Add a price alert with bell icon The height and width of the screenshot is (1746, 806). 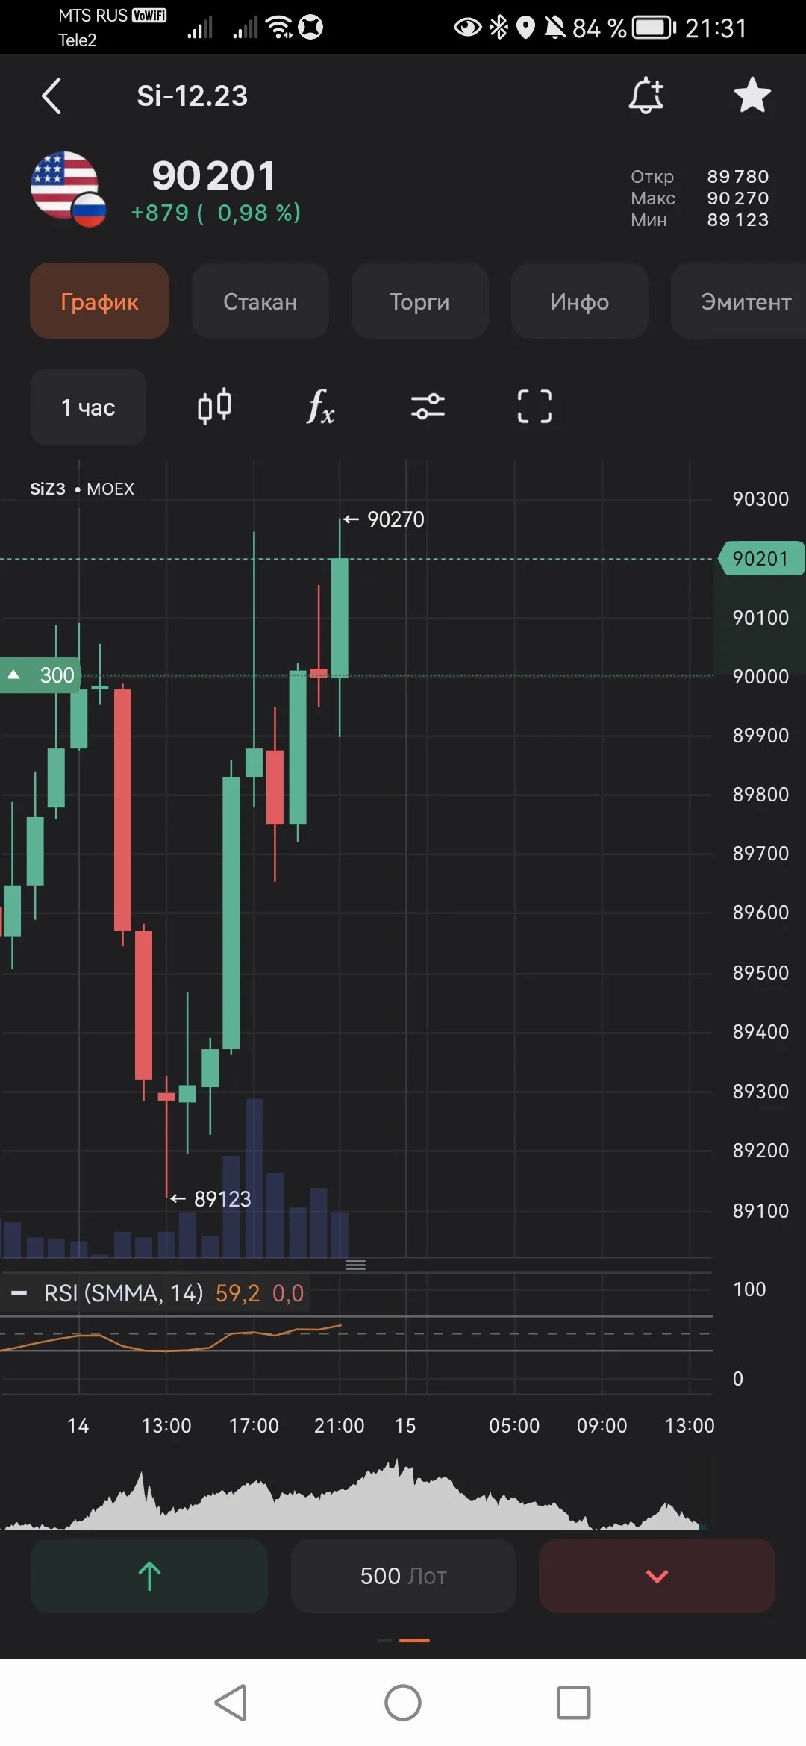coord(646,96)
